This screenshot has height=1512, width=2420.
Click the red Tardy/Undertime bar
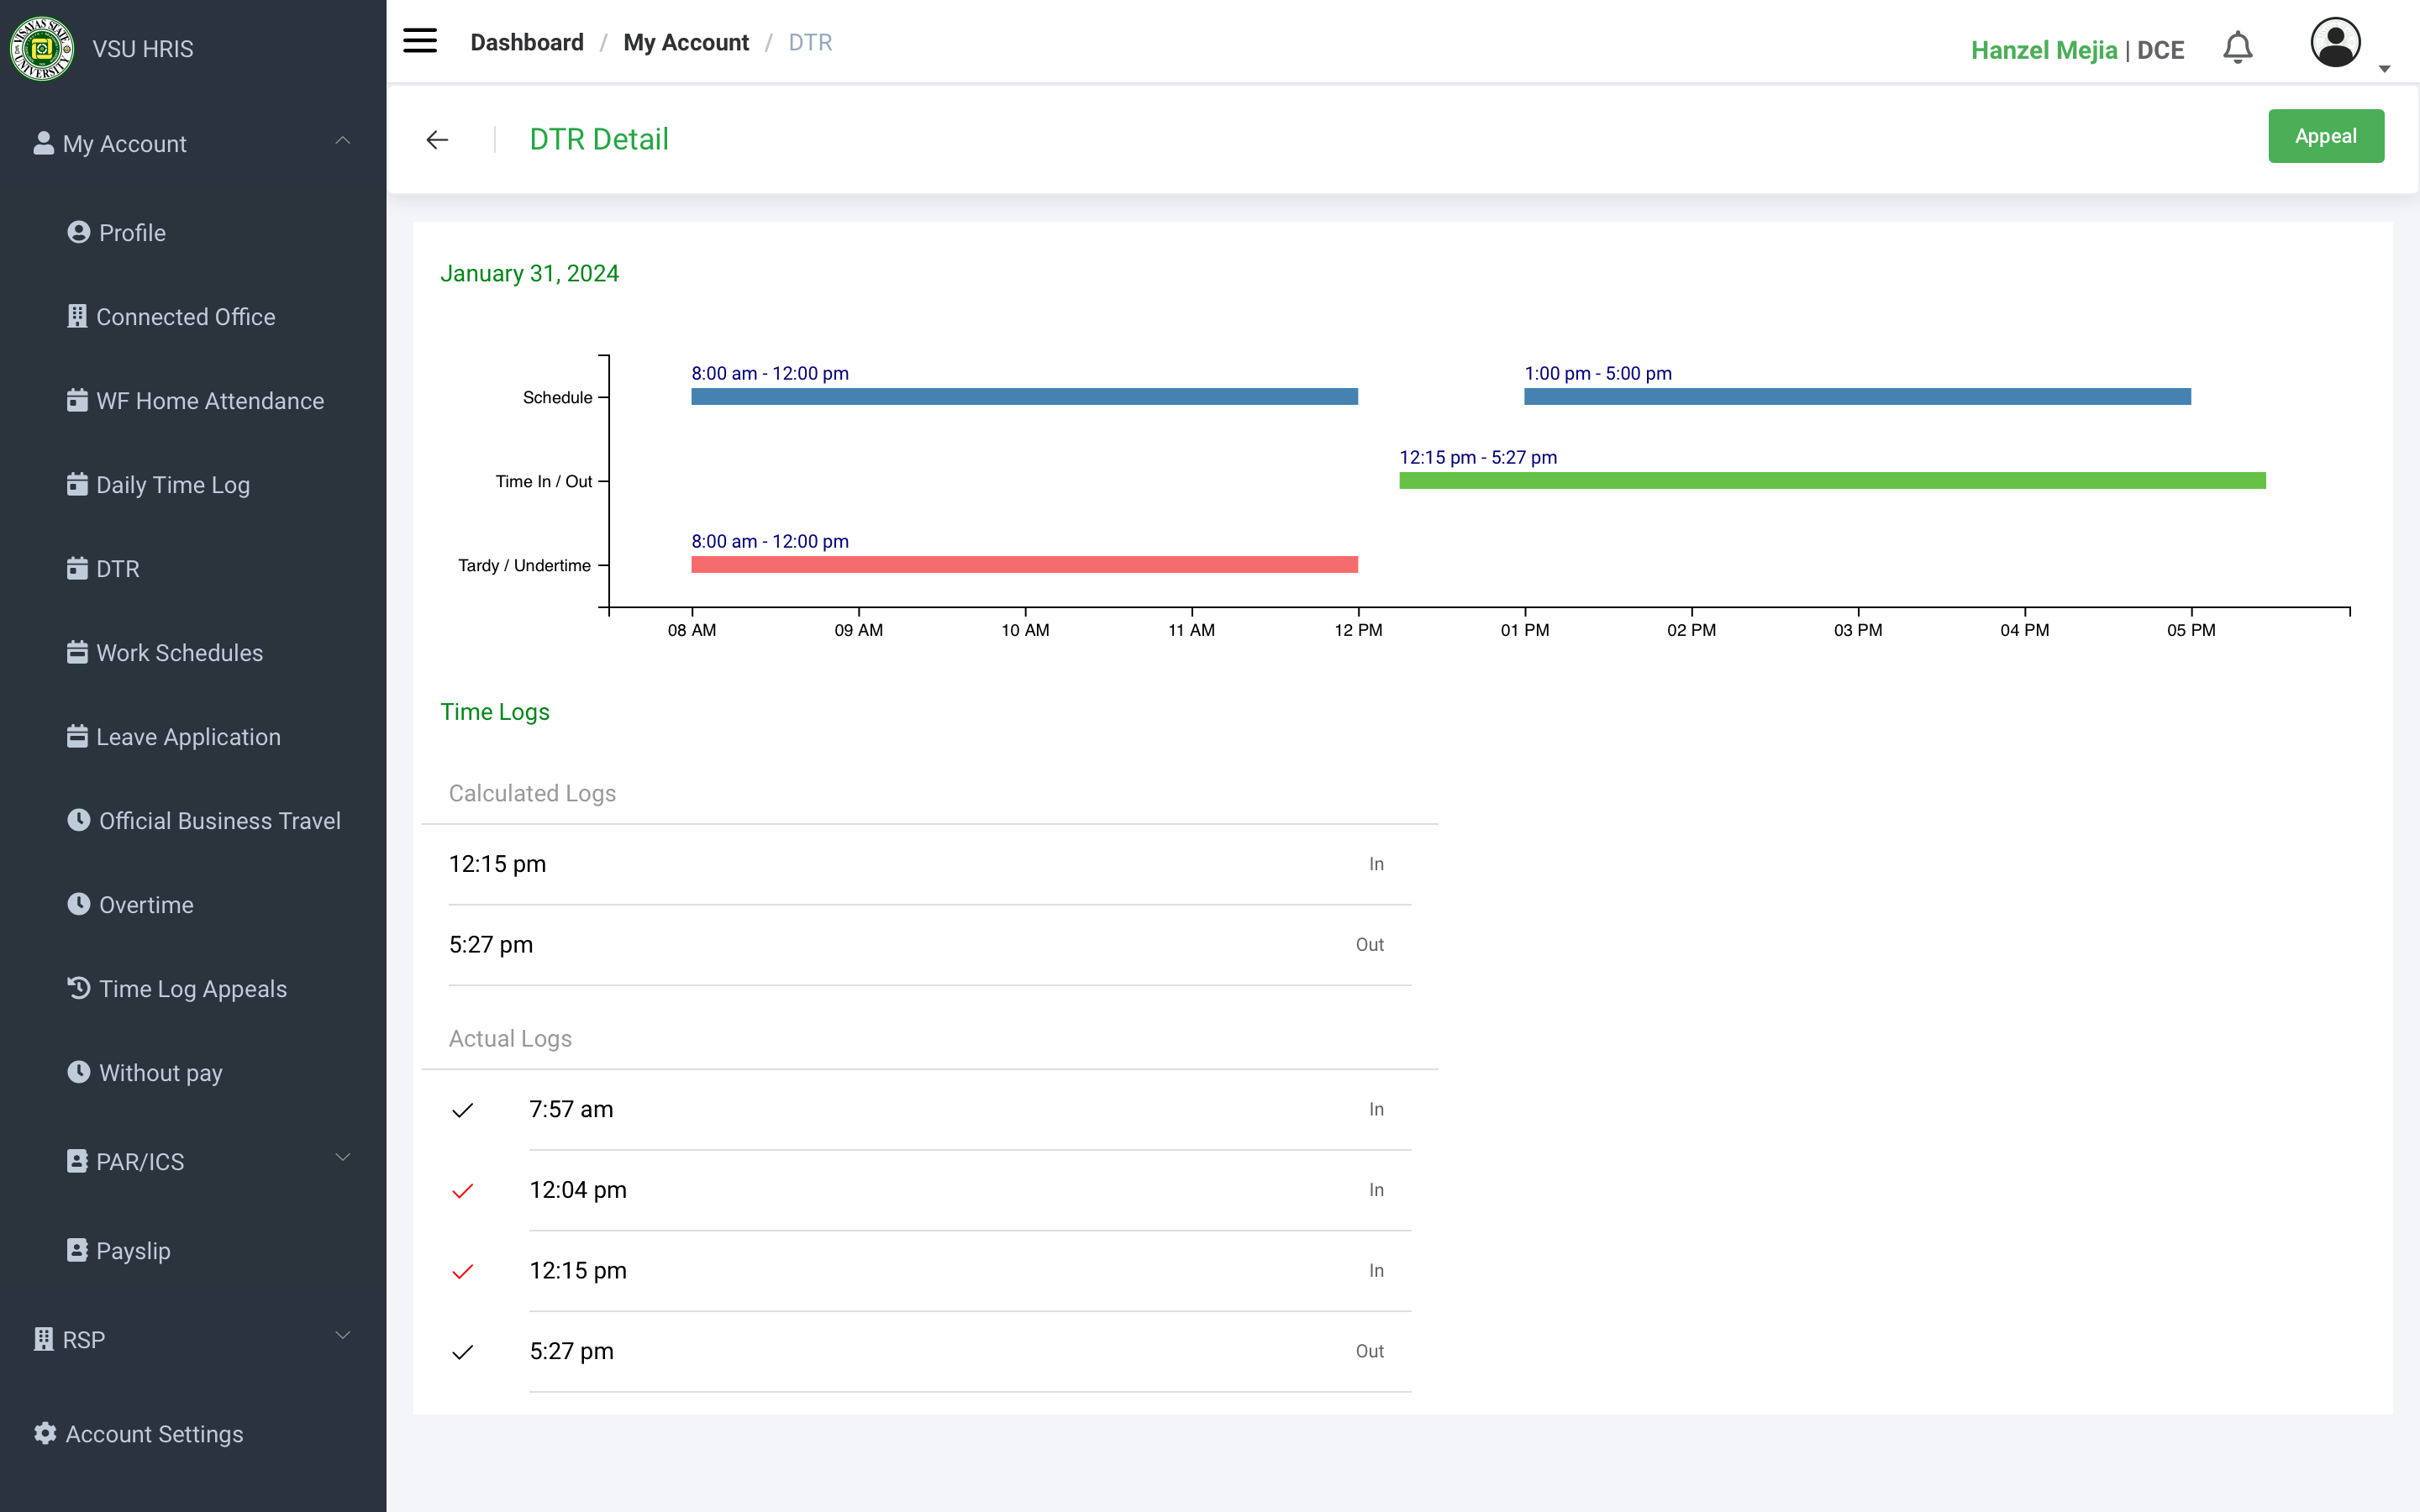coord(1024,565)
